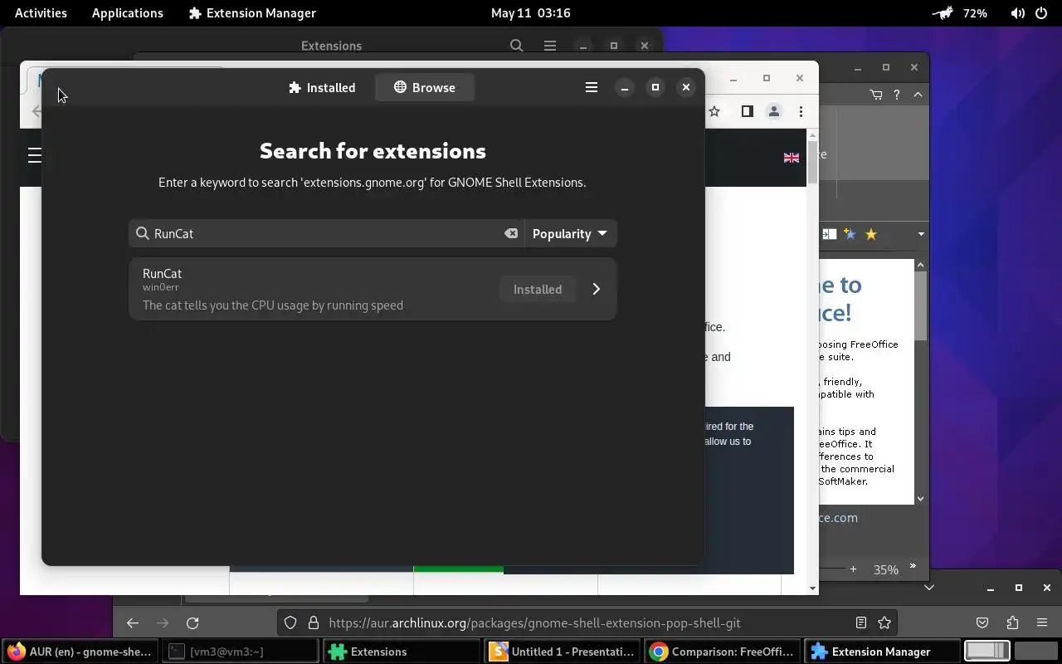Open webpage hamburger menu in Chrome
Viewport: 1062px width, 664px height.
34,154
